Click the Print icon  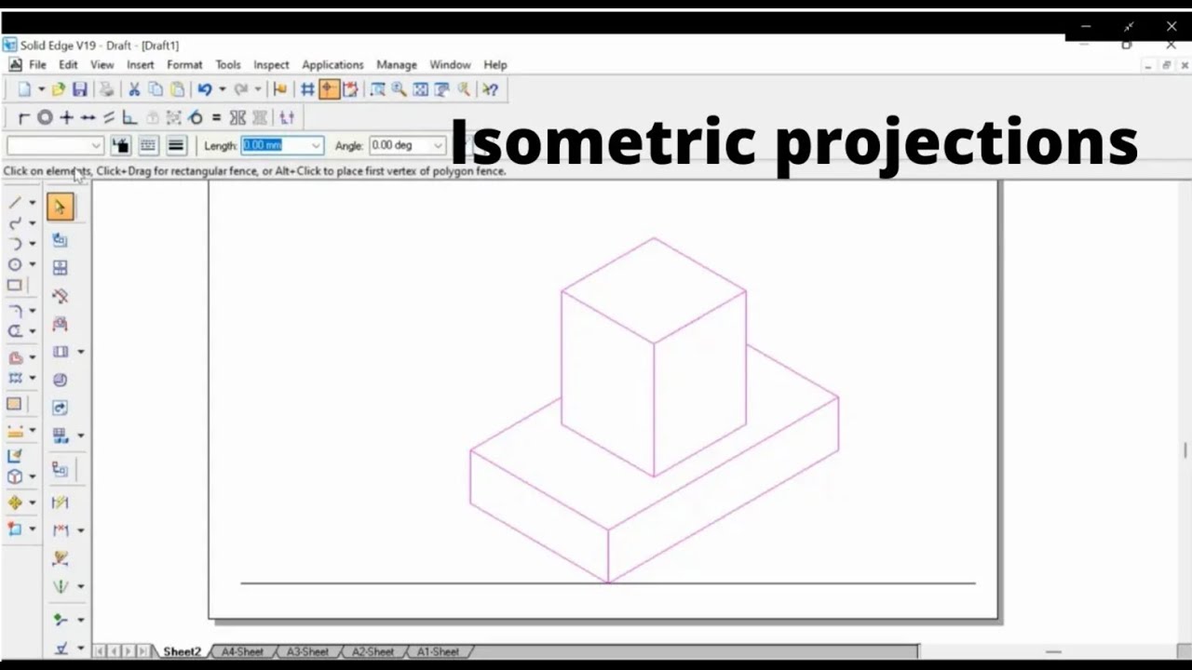tap(107, 89)
